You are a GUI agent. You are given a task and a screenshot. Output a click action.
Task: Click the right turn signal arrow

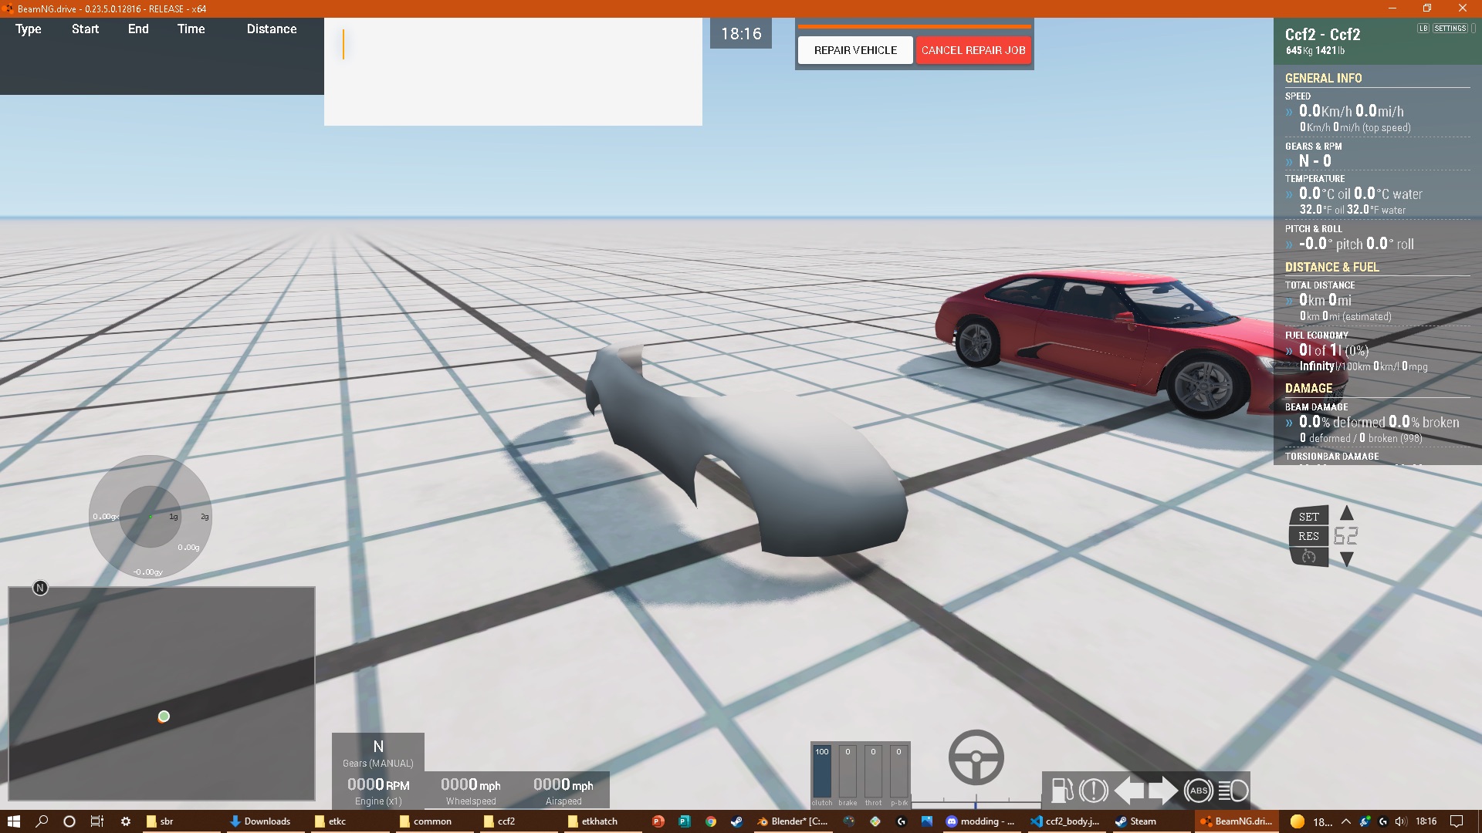[1162, 791]
